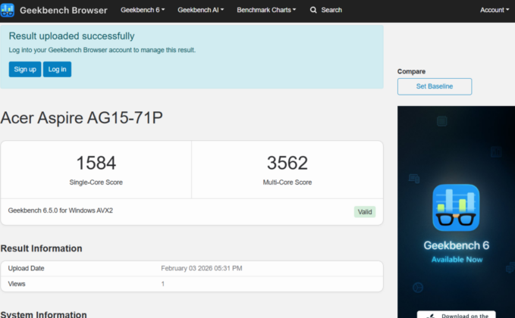Click the Geekbench 6 title in the ad
The width and height of the screenshot is (515, 318).
[456, 245]
